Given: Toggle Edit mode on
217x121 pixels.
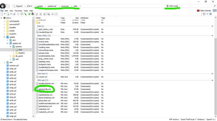Looking at the screenshot, I should (x=172, y=6).
